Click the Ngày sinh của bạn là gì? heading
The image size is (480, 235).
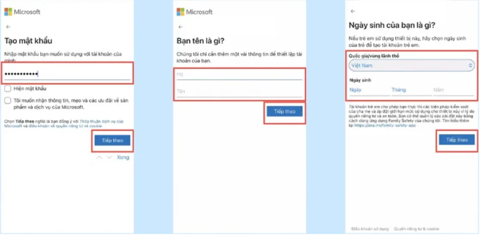tap(392, 25)
